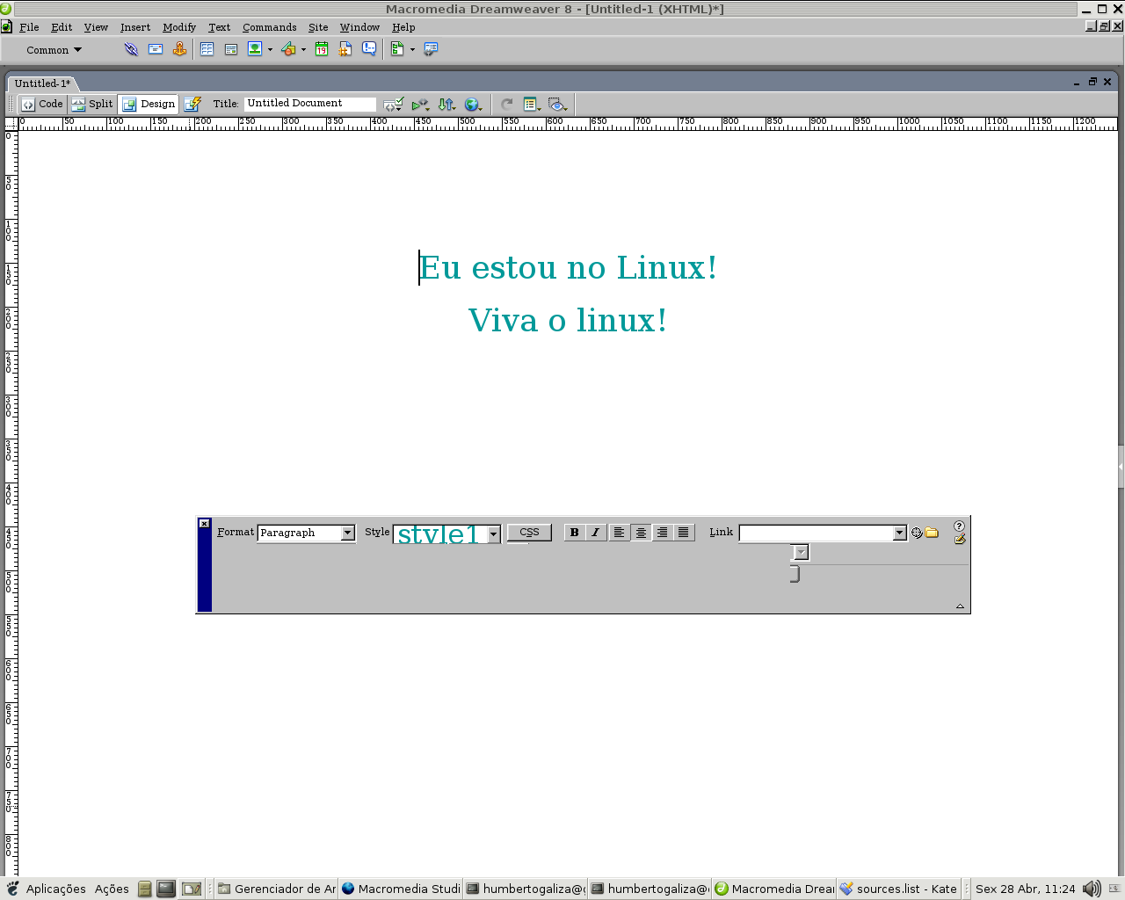Image resolution: width=1125 pixels, height=900 pixels.
Task: Open the Visual Aids eye icon
Action: [557, 105]
